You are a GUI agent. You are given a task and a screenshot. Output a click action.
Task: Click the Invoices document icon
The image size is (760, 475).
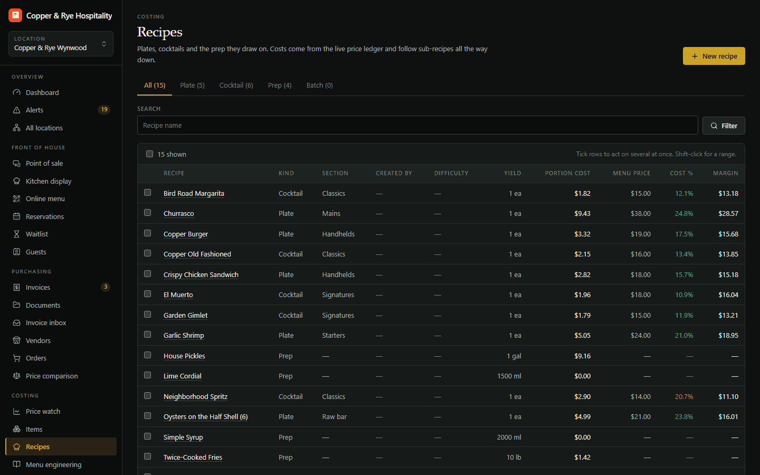pyautogui.click(x=16, y=287)
